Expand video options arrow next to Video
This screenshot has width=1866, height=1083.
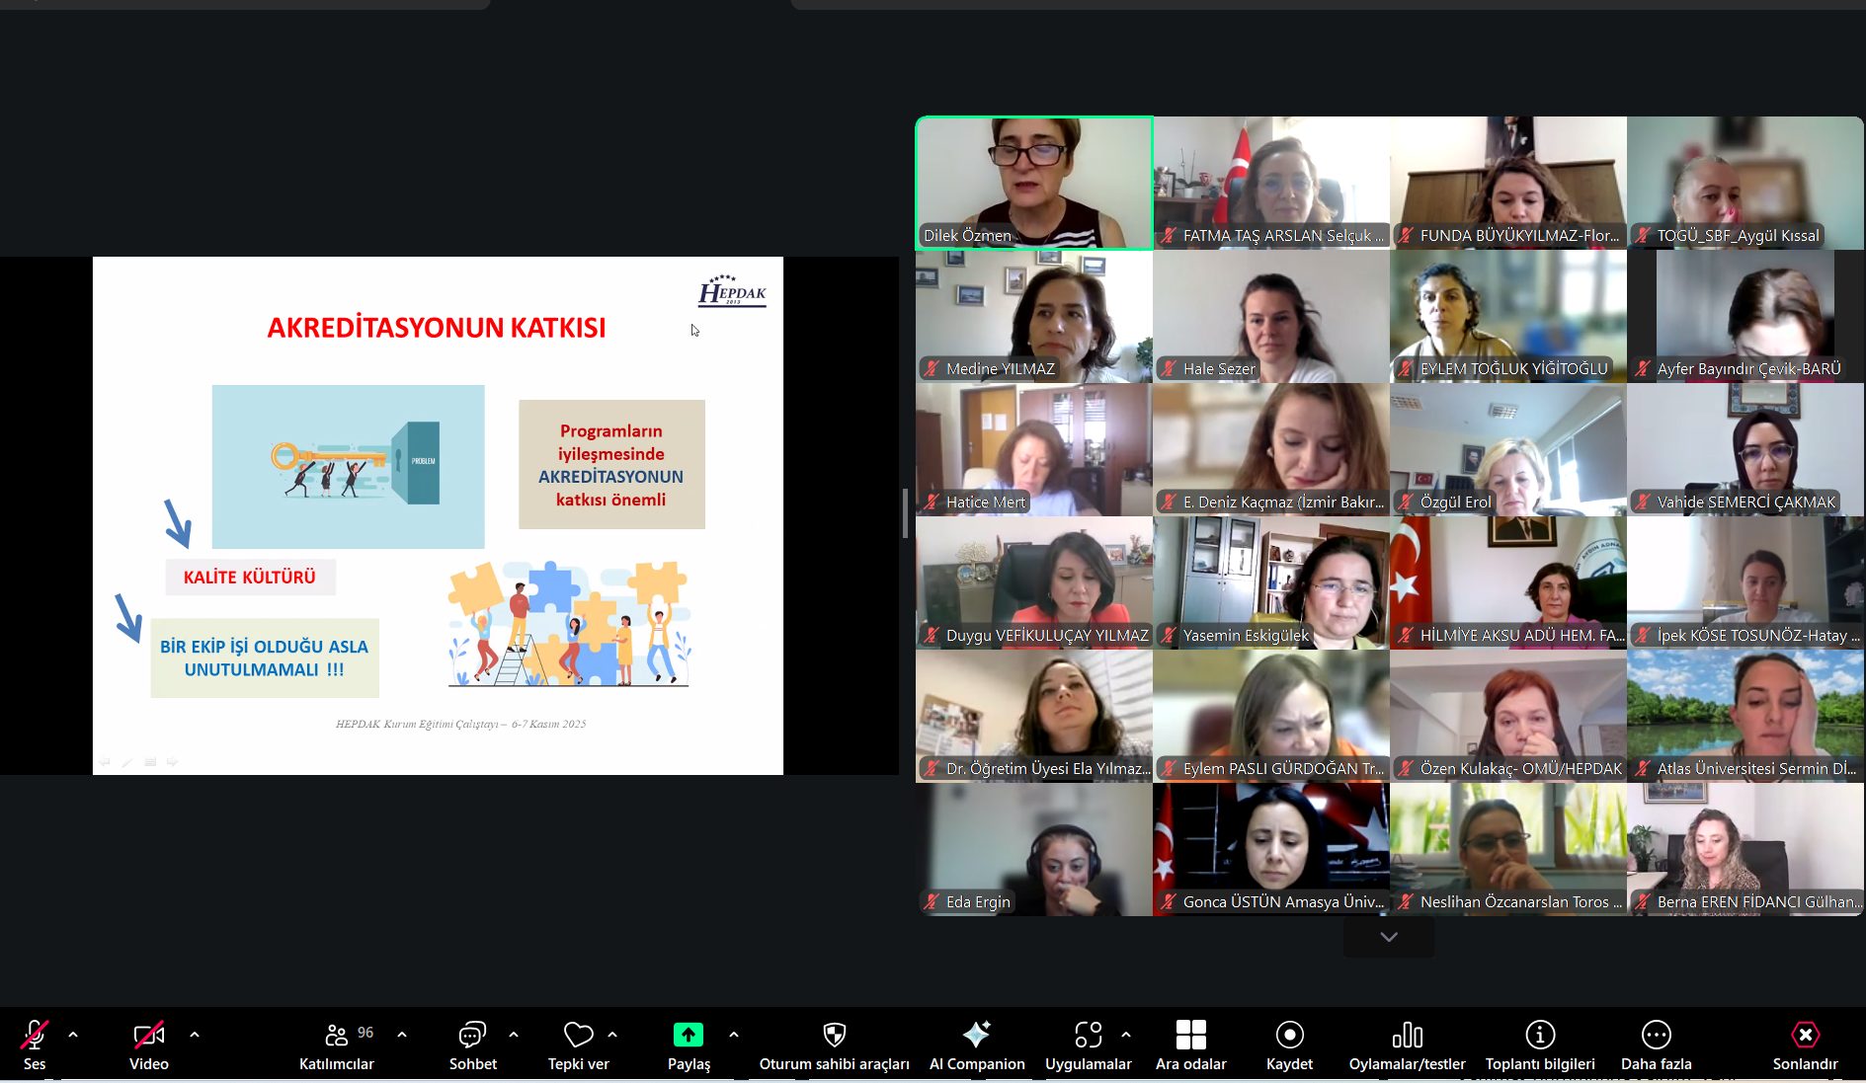[195, 1035]
